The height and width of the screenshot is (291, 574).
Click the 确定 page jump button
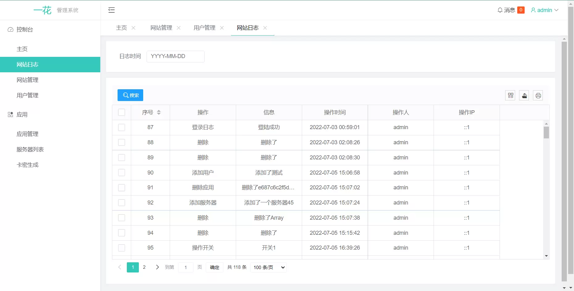coord(214,267)
